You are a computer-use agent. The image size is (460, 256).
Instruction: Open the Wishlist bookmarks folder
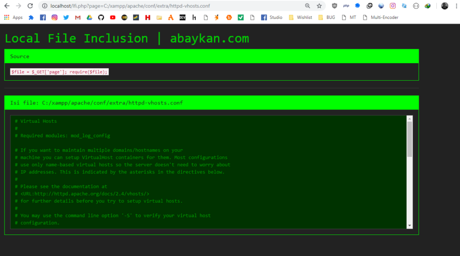pos(301,17)
